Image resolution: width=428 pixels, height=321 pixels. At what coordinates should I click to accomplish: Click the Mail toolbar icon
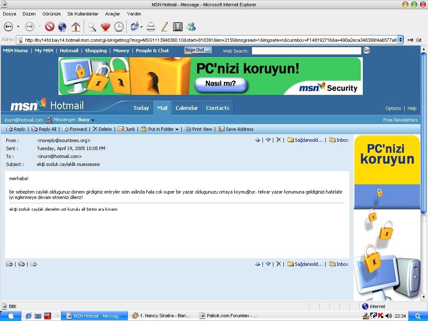tap(134, 27)
